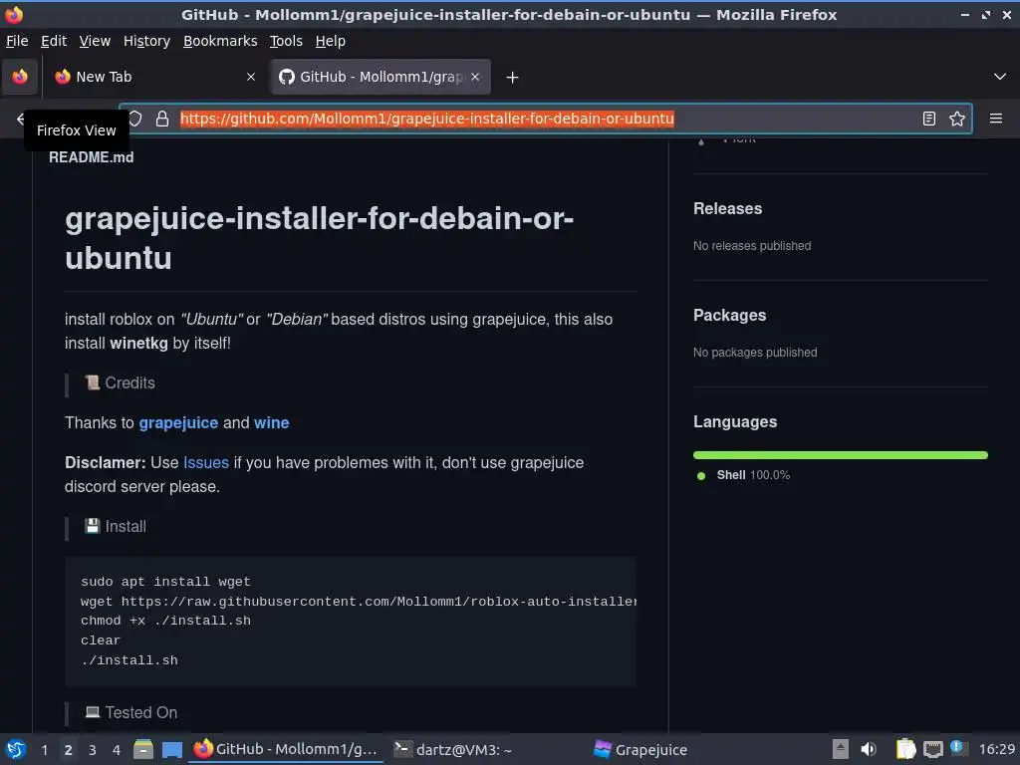Open the Releases sidebar heading

coord(727,209)
